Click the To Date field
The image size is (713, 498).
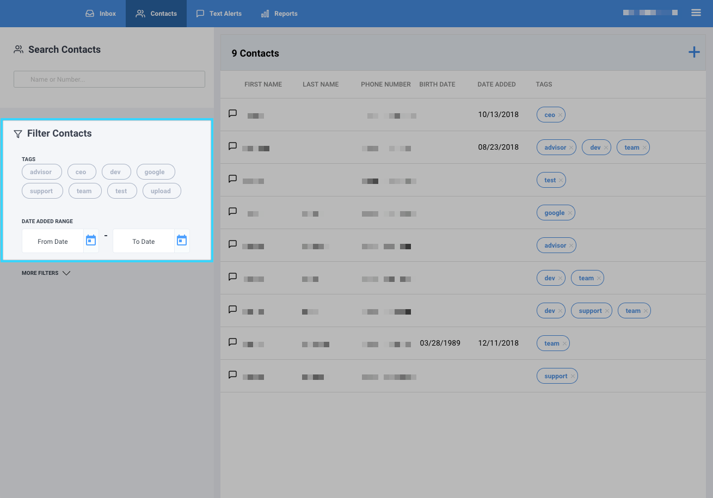pyautogui.click(x=144, y=241)
